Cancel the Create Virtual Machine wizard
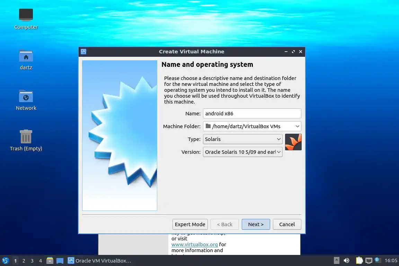Image resolution: width=399 pixels, height=266 pixels. 287,224
